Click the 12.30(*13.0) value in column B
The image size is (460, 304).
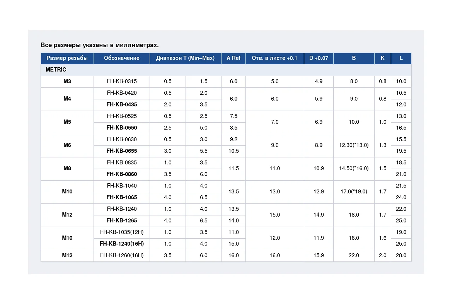click(x=354, y=145)
